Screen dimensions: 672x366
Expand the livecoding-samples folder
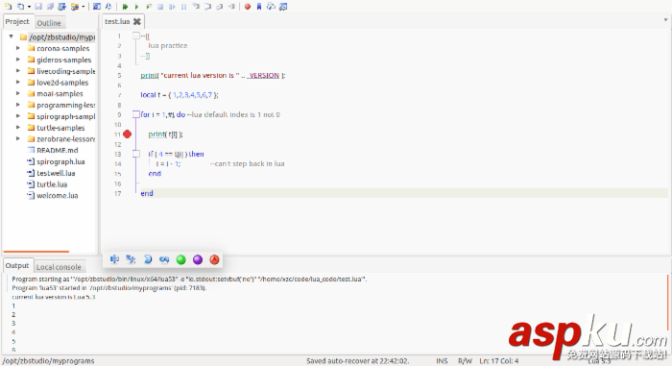click(x=18, y=71)
